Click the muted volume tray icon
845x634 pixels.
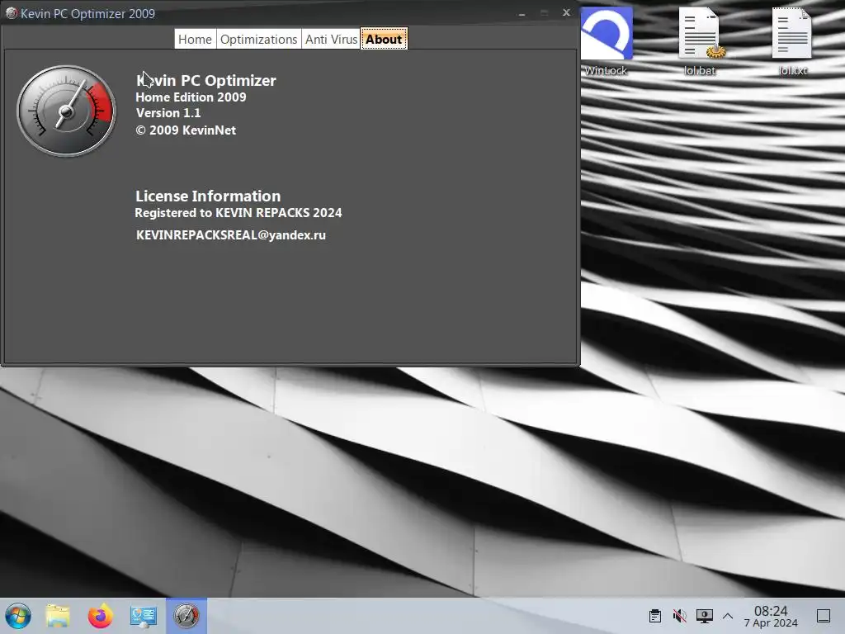[680, 616]
